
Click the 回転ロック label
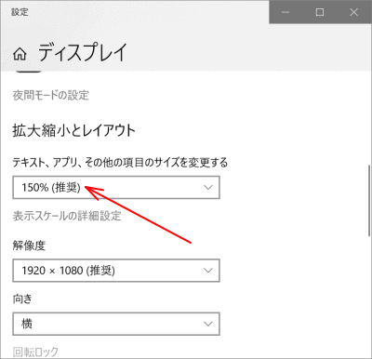click(35, 352)
